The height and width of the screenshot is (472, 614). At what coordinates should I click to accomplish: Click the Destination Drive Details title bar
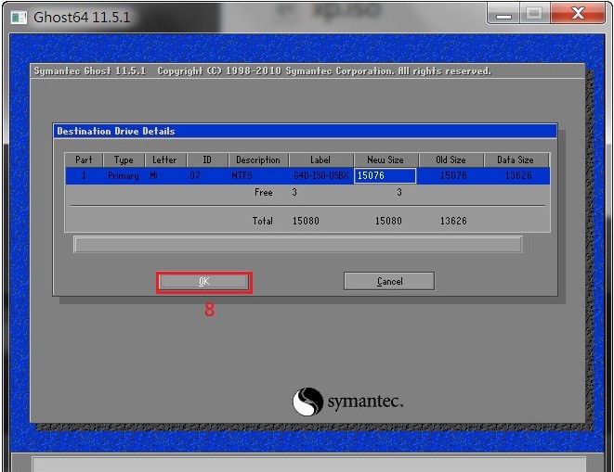(x=305, y=131)
